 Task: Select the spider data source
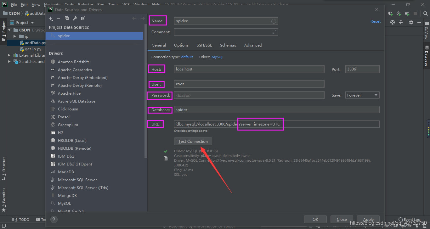click(94, 36)
